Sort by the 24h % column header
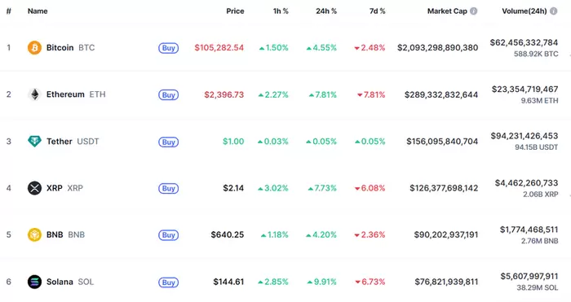Screen dimensions: 571x302 (x=326, y=11)
